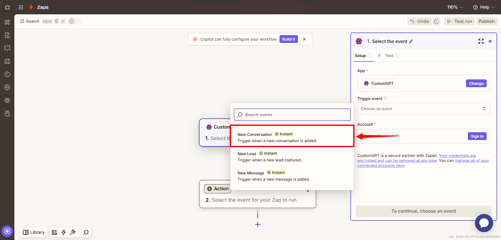
Task: Click the Build it button
Action: point(289,39)
